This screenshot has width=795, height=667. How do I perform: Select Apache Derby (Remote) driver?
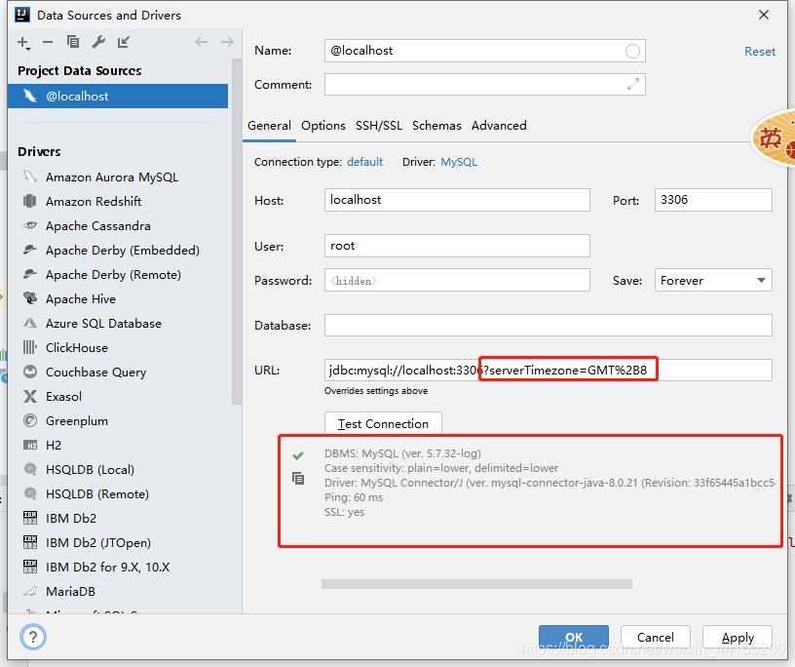(113, 275)
